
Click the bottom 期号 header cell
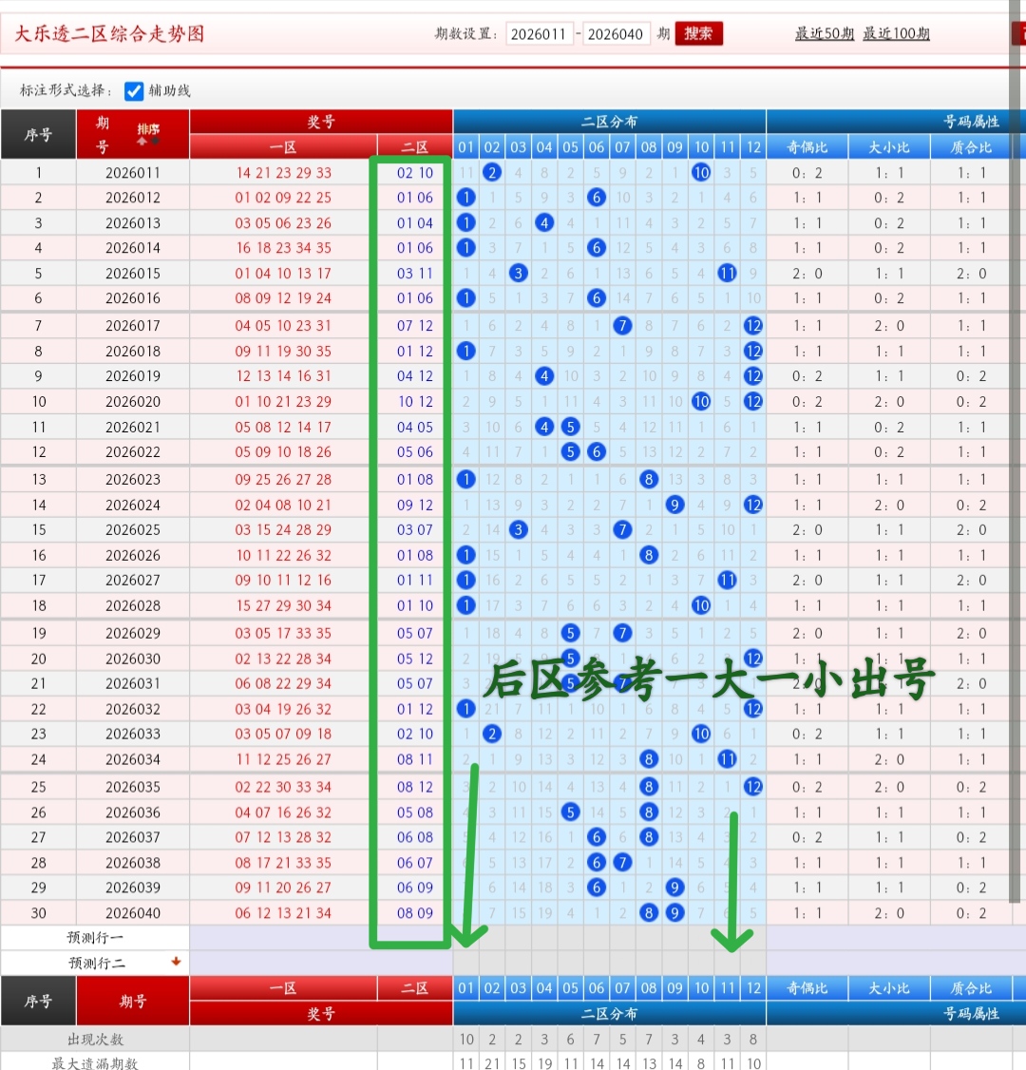click(x=132, y=1001)
